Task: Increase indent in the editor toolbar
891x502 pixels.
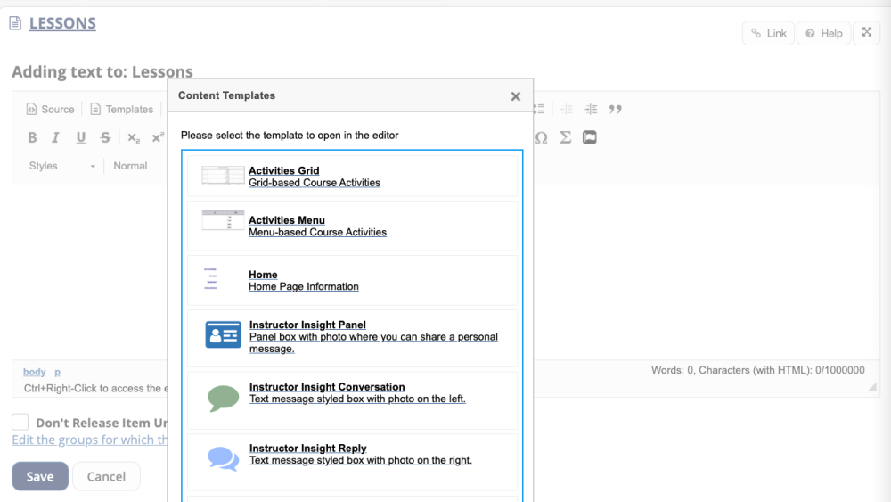Action: pos(591,109)
